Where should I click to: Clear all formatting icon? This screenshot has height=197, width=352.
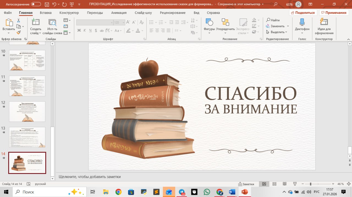[141, 22]
